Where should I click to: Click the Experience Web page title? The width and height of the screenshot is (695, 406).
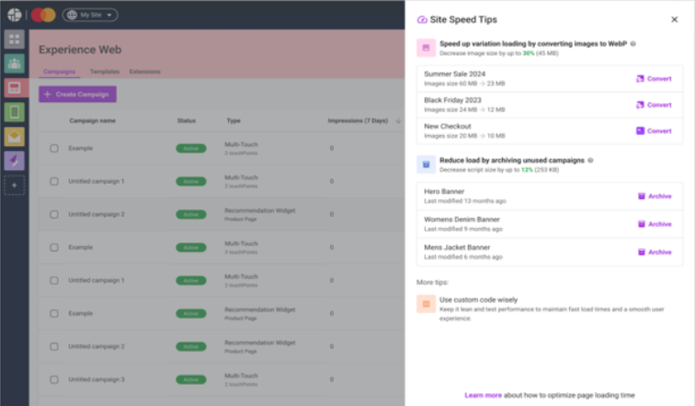pos(80,50)
